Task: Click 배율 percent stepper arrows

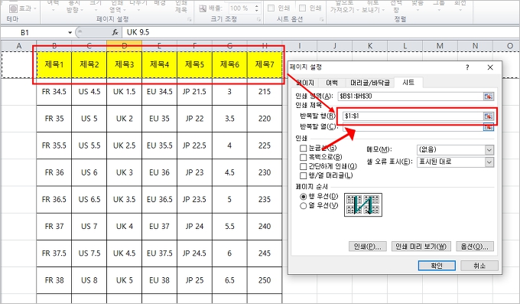Action: tap(257, 8)
